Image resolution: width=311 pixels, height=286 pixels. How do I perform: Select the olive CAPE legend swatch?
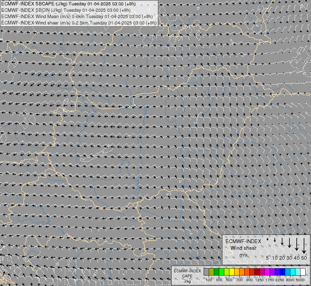[x=212, y=272]
